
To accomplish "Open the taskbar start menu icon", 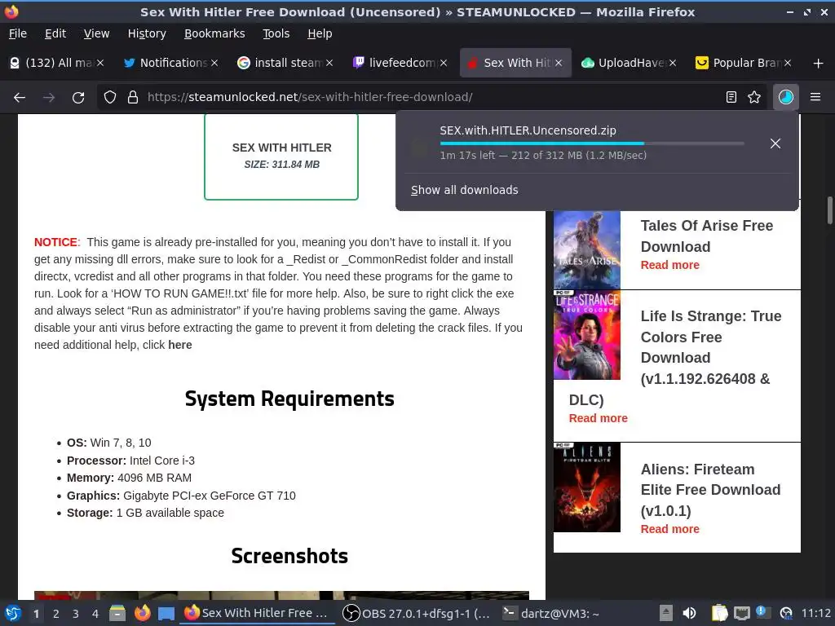I will pos(12,614).
